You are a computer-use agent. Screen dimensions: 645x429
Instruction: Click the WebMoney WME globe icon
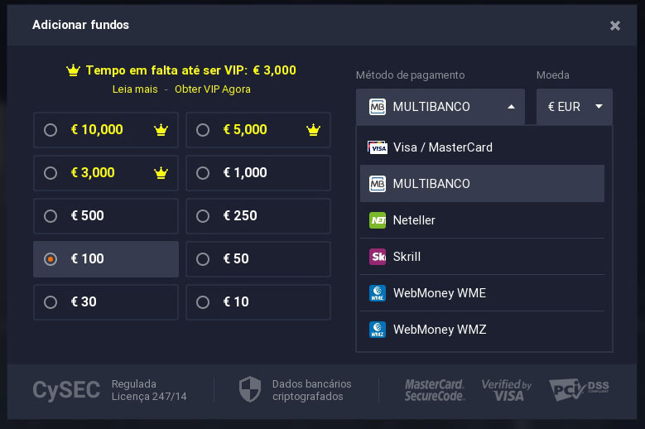coord(378,293)
